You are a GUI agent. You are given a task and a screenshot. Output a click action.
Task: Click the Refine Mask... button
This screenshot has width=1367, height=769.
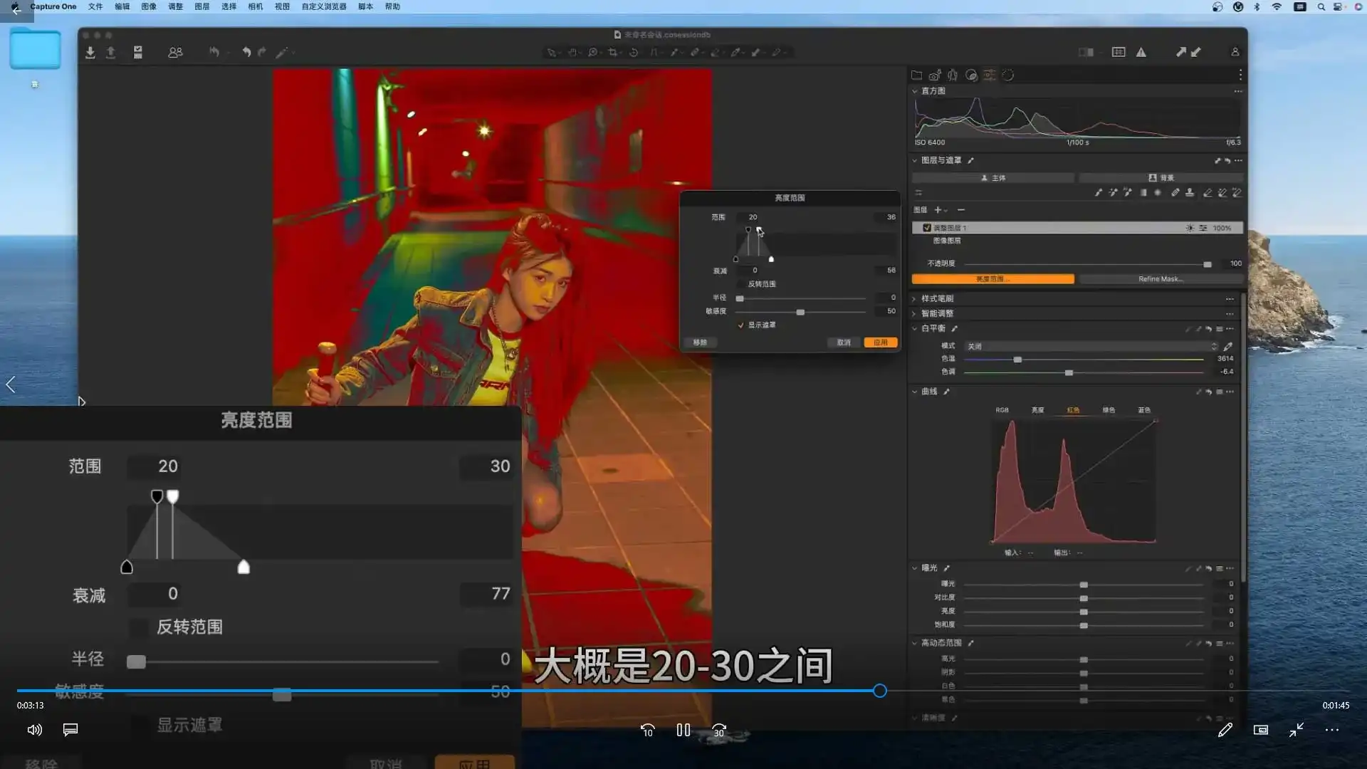(1161, 279)
